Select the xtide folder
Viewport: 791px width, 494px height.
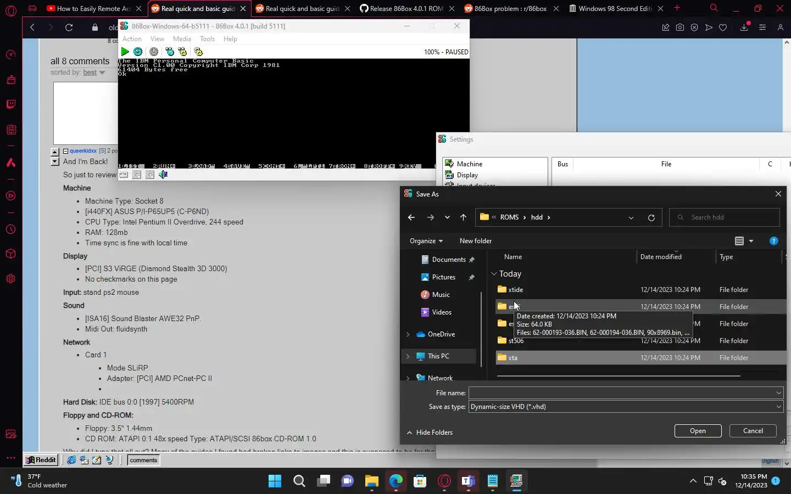coord(640,290)
